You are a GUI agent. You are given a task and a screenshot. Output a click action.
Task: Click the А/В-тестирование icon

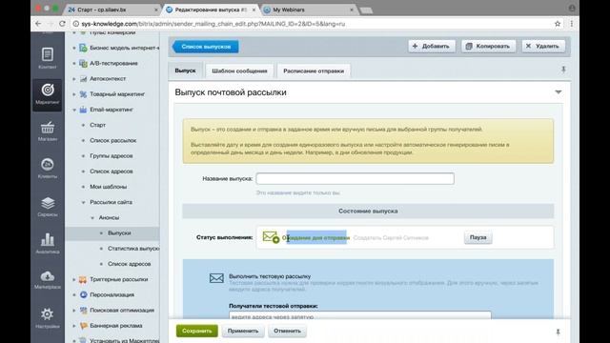pyautogui.click(x=83, y=63)
